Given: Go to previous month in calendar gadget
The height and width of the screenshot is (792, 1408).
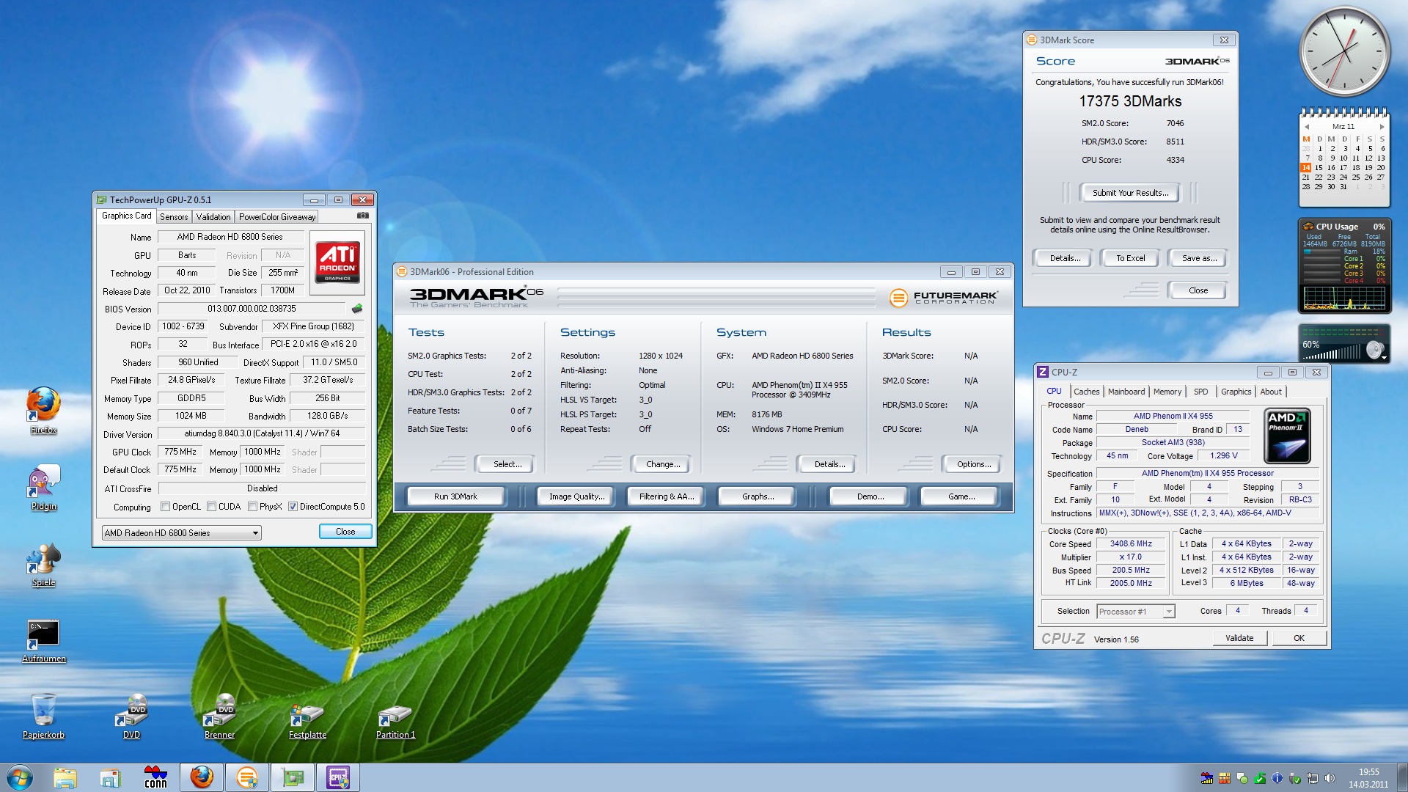Looking at the screenshot, I should pyautogui.click(x=1306, y=127).
